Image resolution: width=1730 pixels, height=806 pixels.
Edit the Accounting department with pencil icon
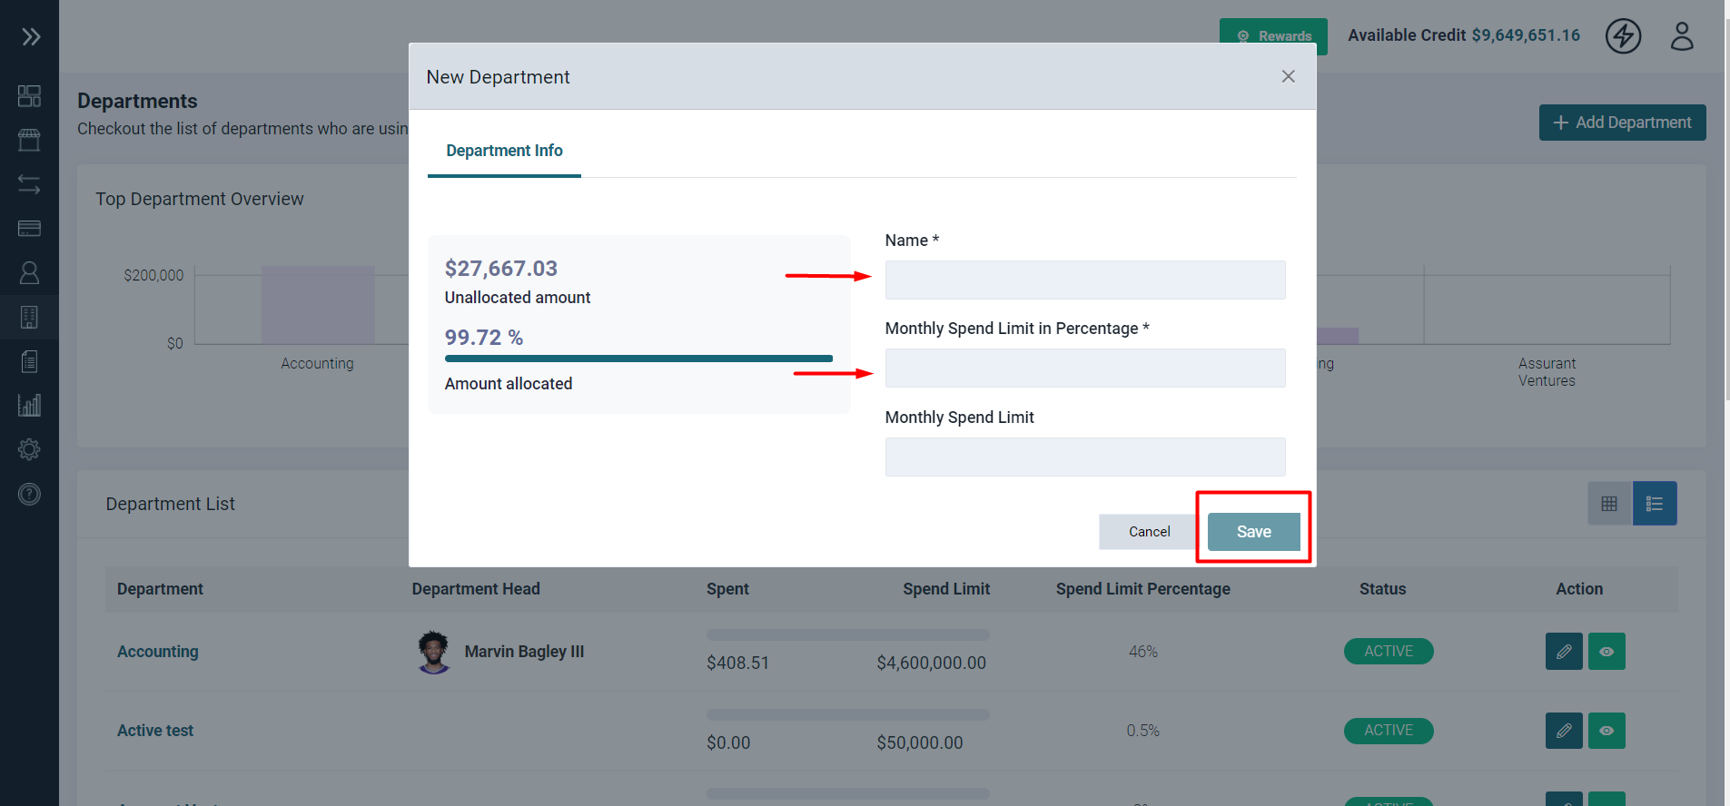[x=1564, y=652]
